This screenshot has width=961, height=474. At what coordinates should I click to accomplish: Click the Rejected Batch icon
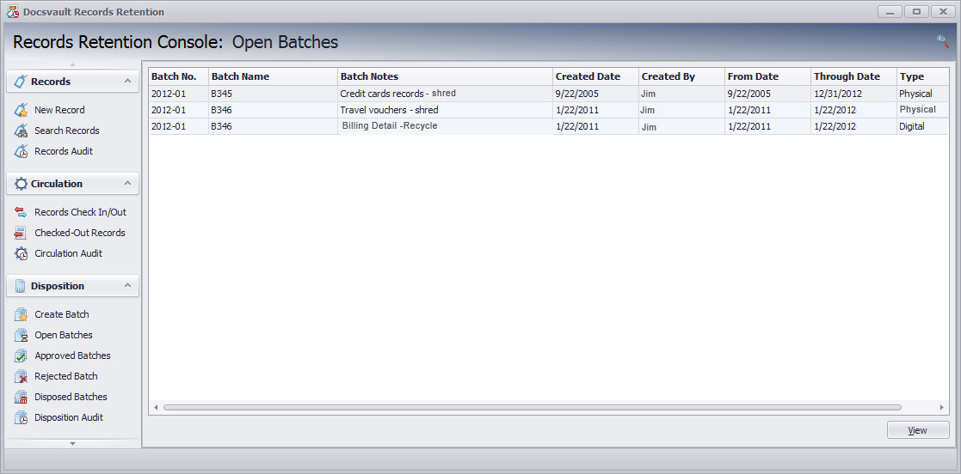pyautogui.click(x=21, y=376)
